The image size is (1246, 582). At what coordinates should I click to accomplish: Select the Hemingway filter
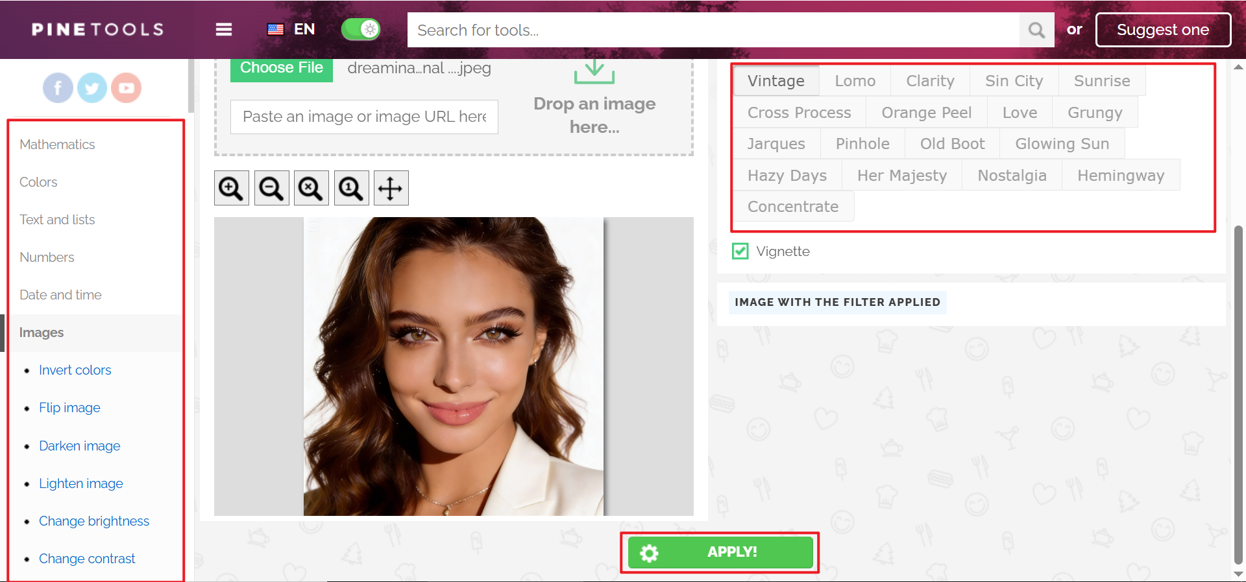1121,176
